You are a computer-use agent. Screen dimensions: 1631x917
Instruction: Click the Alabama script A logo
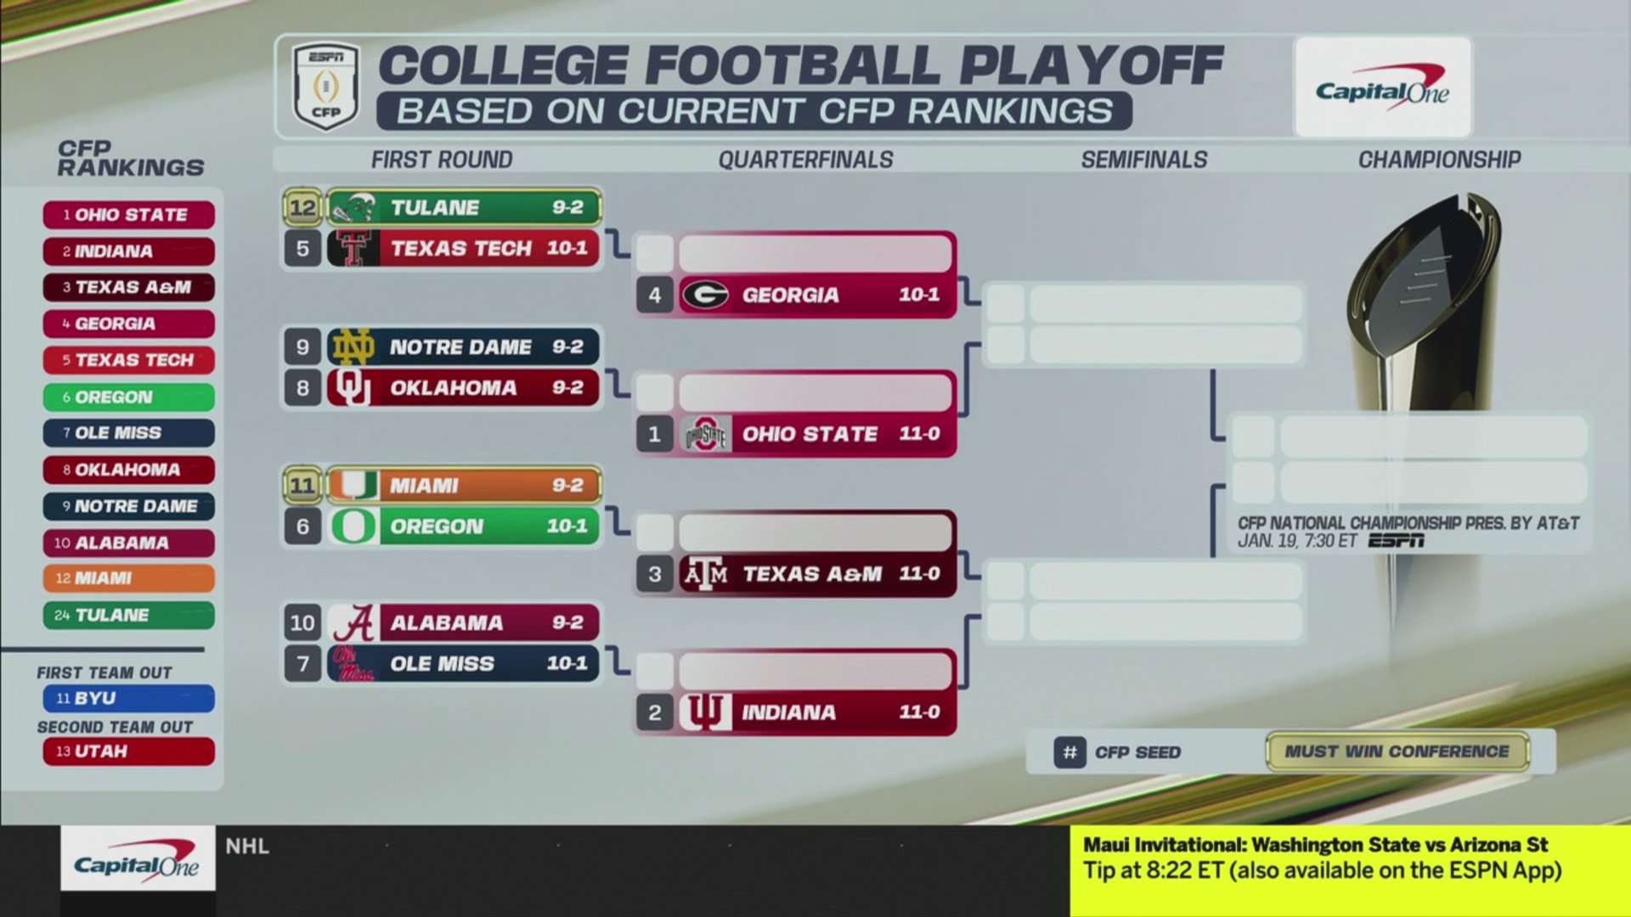(x=353, y=623)
